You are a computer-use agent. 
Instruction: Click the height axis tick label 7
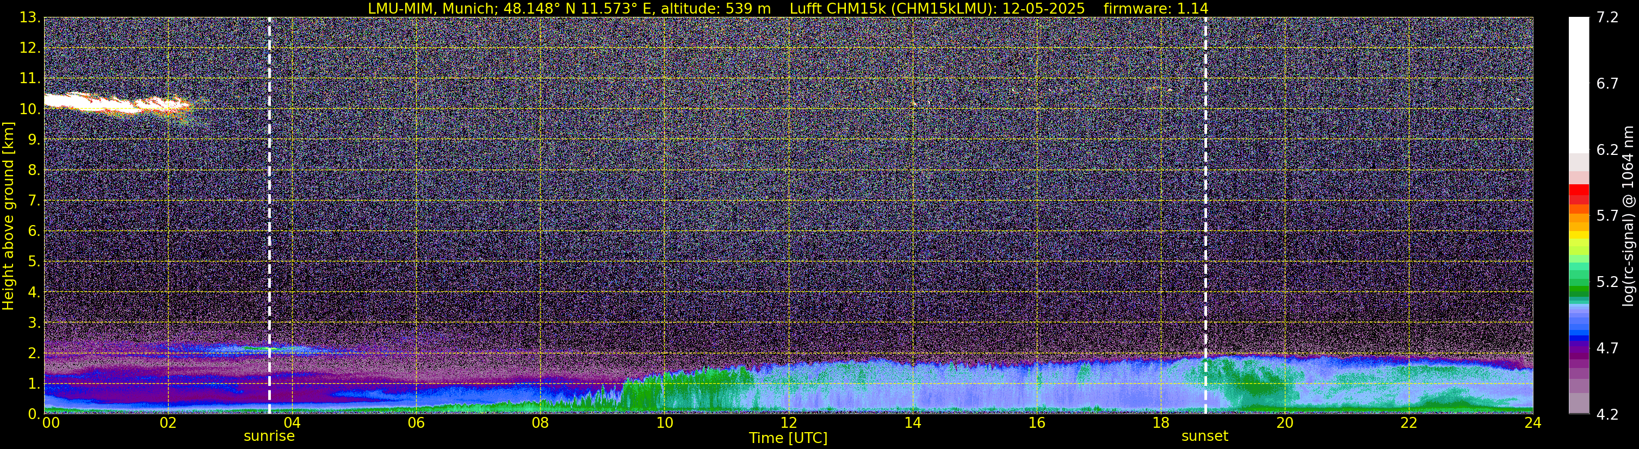pyautogui.click(x=33, y=201)
